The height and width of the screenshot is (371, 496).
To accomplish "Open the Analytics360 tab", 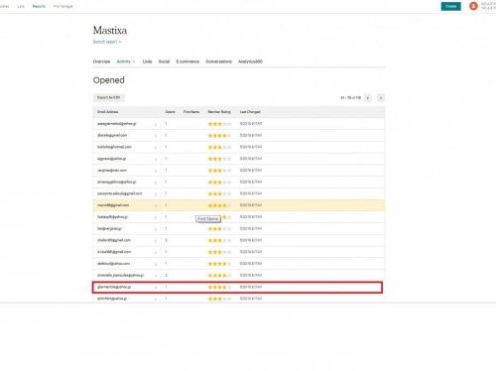I will pos(250,62).
